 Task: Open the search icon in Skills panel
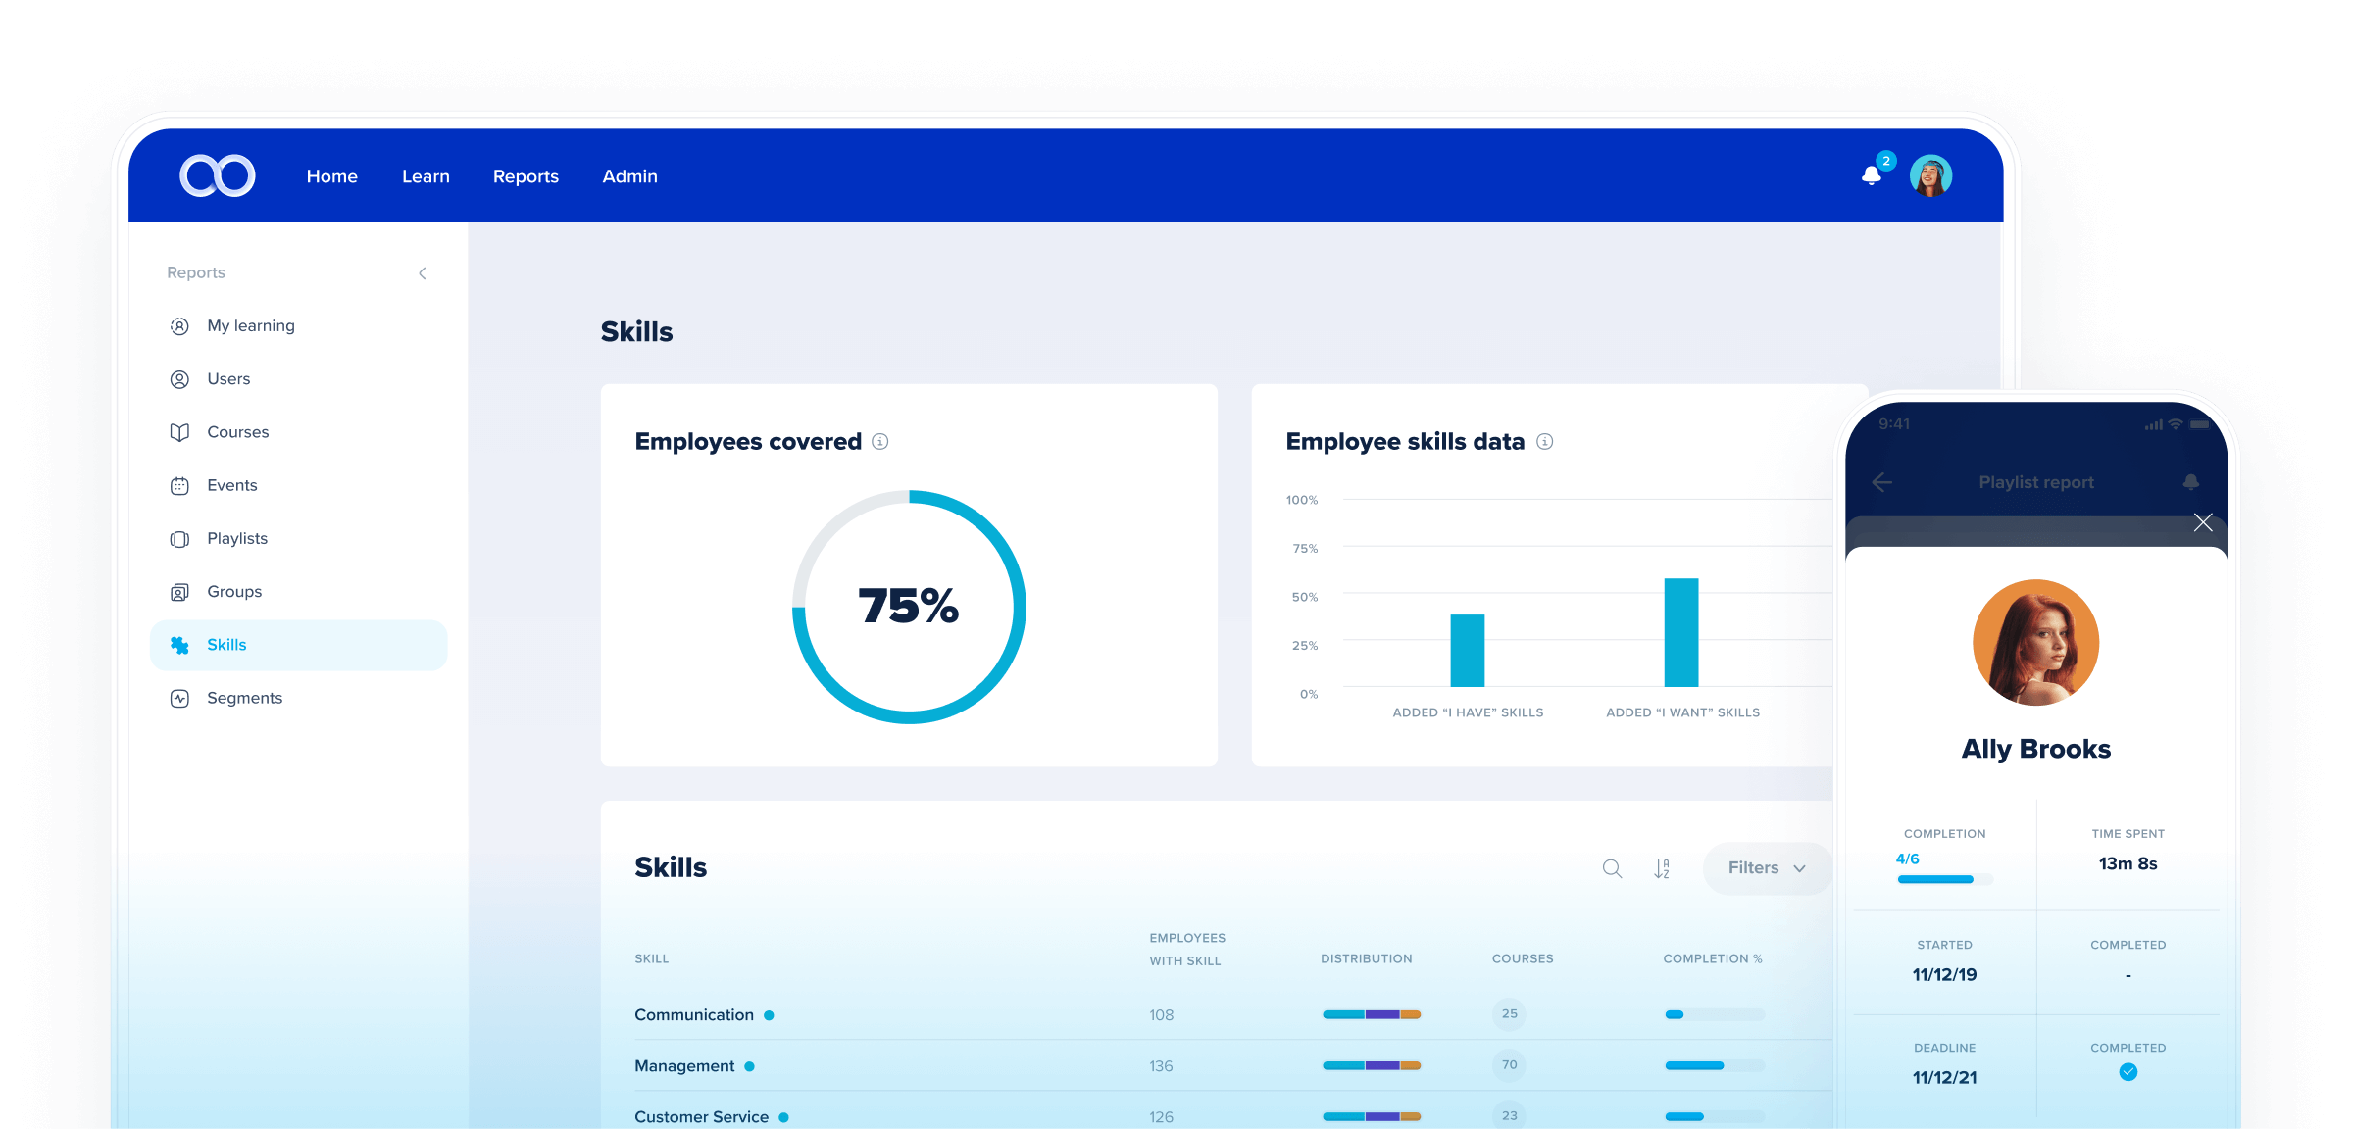click(x=1611, y=868)
